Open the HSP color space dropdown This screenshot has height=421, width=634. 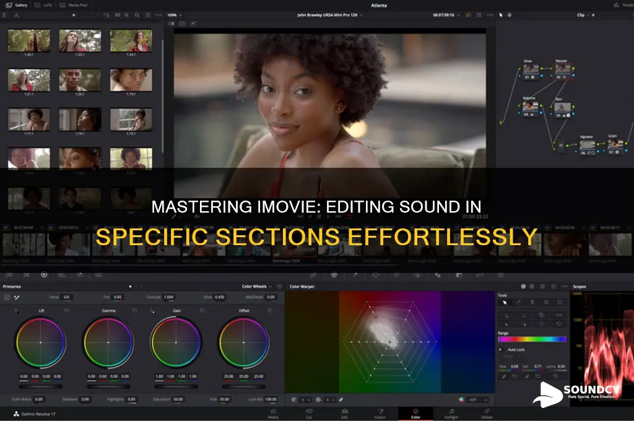click(477, 399)
